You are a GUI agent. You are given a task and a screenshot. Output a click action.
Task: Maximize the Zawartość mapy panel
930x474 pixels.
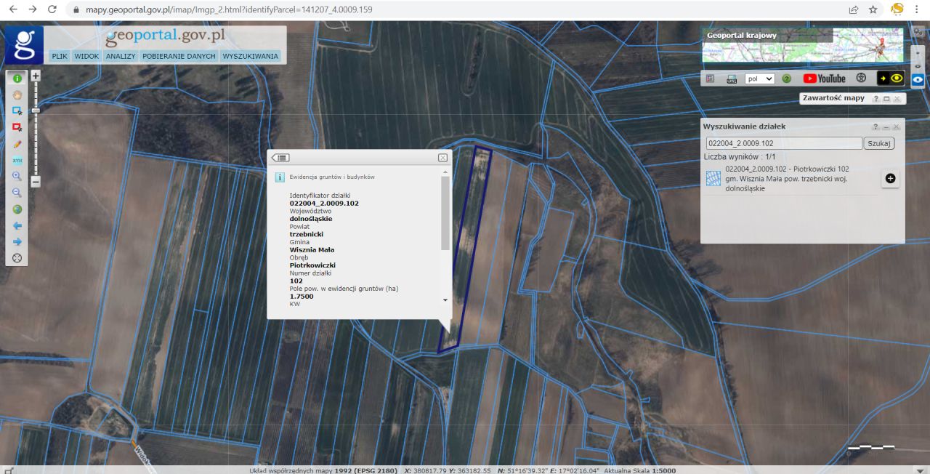point(886,98)
